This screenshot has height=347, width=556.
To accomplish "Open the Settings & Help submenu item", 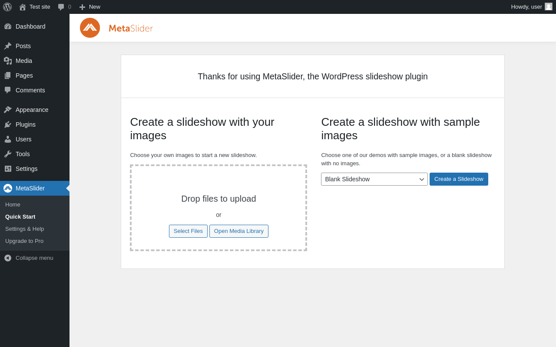I will (24, 229).
